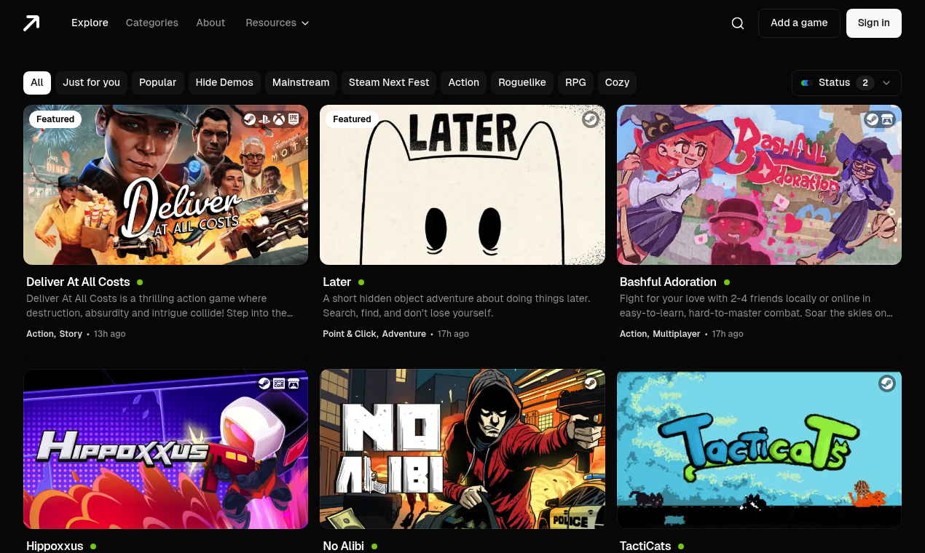Viewport: 925px width, 553px height.
Task: Click the arrow logo in the header
Action: coord(31,23)
